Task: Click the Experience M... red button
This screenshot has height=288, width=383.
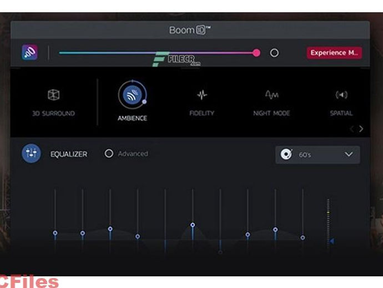Action: click(334, 53)
